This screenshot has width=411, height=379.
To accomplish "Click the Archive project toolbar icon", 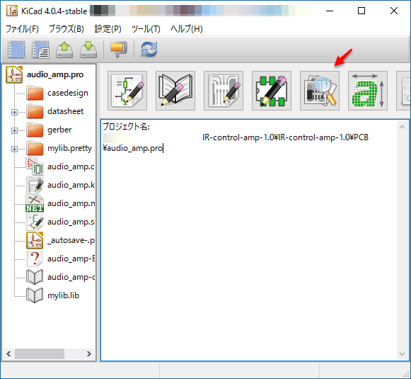I will pyautogui.click(x=119, y=50).
